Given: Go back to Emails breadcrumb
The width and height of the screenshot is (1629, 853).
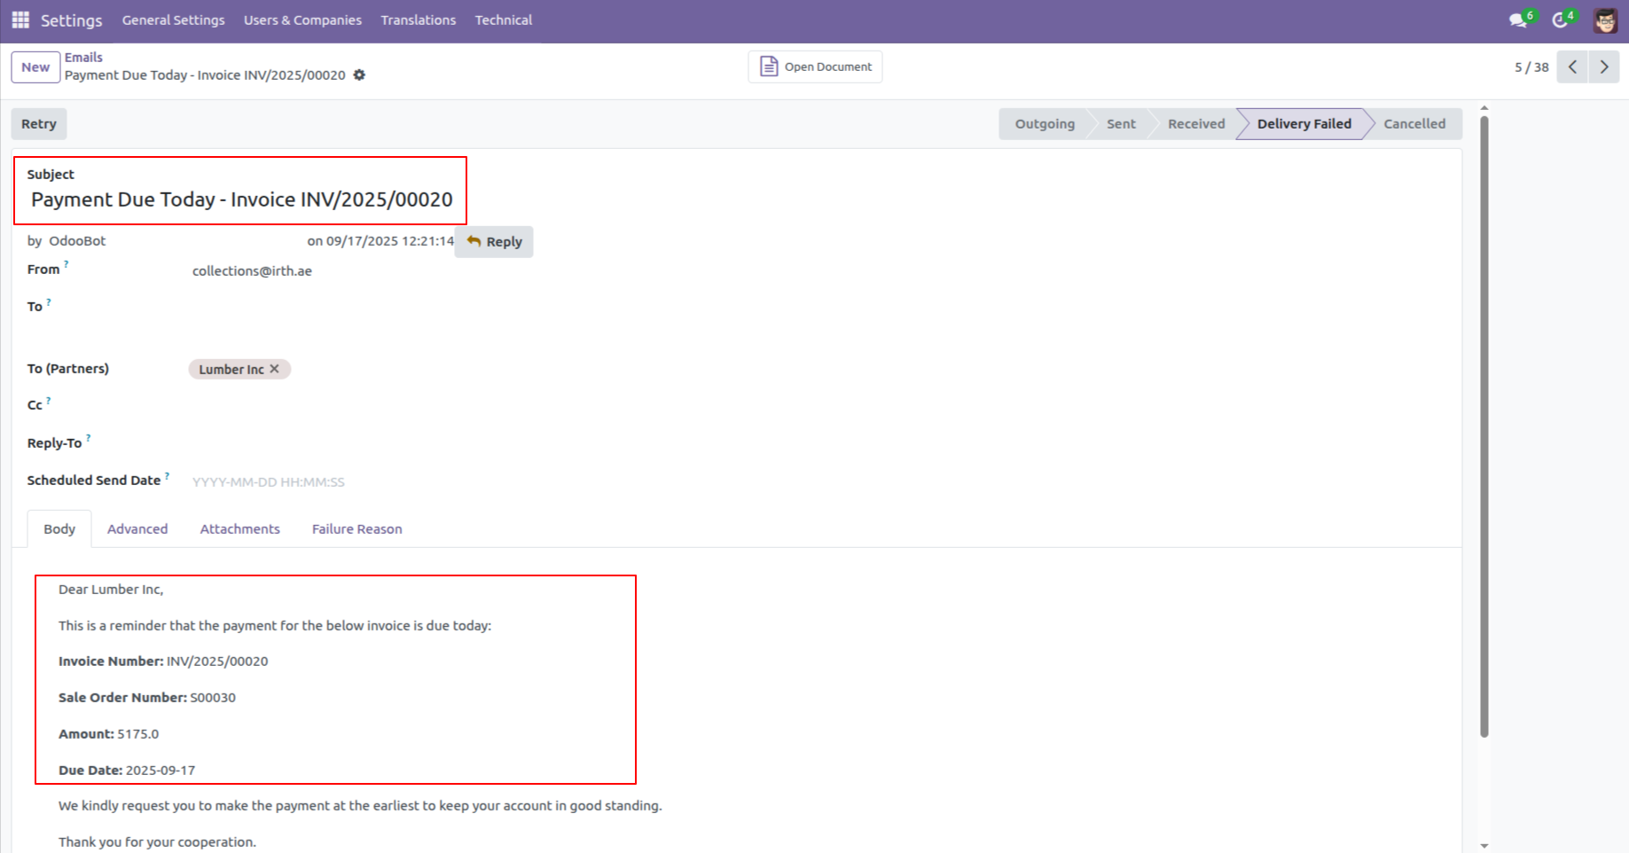Looking at the screenshot, I should click(83, 58).
